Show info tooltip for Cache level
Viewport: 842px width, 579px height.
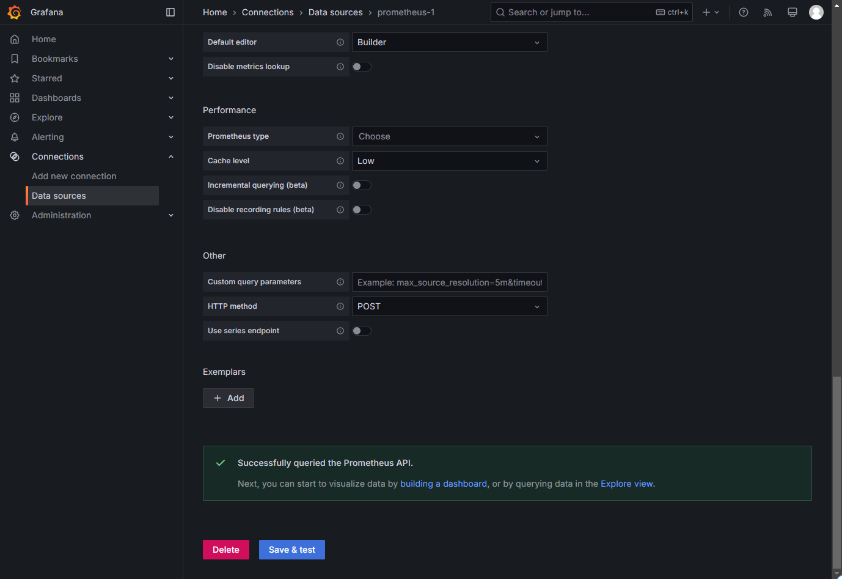tap(340, 161)
